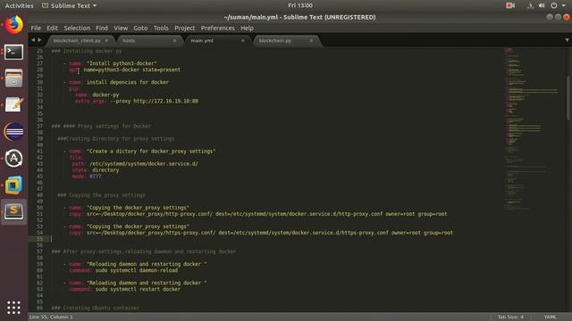Screen dimensions: 572x321
Task: Open the network status icon
Action: pyautogui.click(x=530, y=5)
